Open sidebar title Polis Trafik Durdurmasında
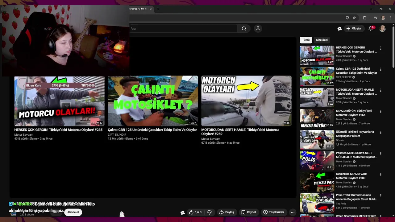 pos(356,197)
